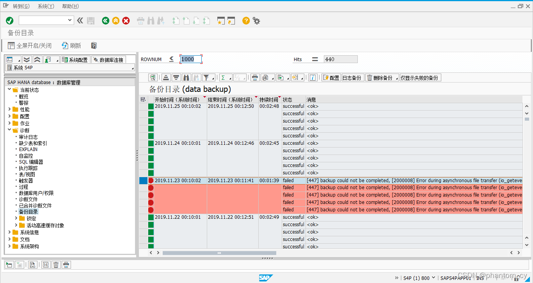Expand the 作业 tree folder
Image resolution: width=533 pixels, height=283 pixels.
(10, 123)
